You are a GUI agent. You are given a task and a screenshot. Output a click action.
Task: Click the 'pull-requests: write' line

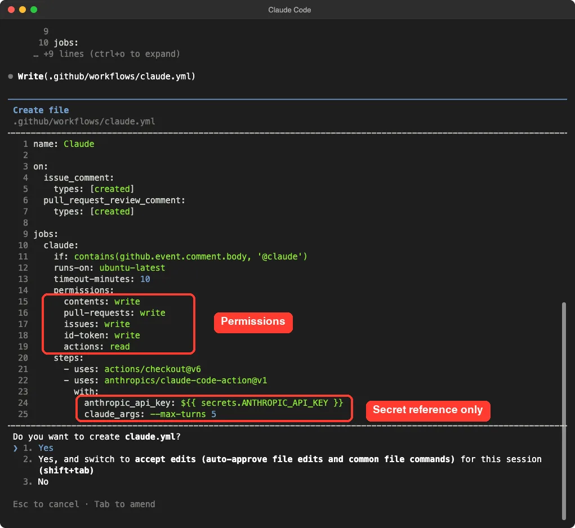(114, 312)
